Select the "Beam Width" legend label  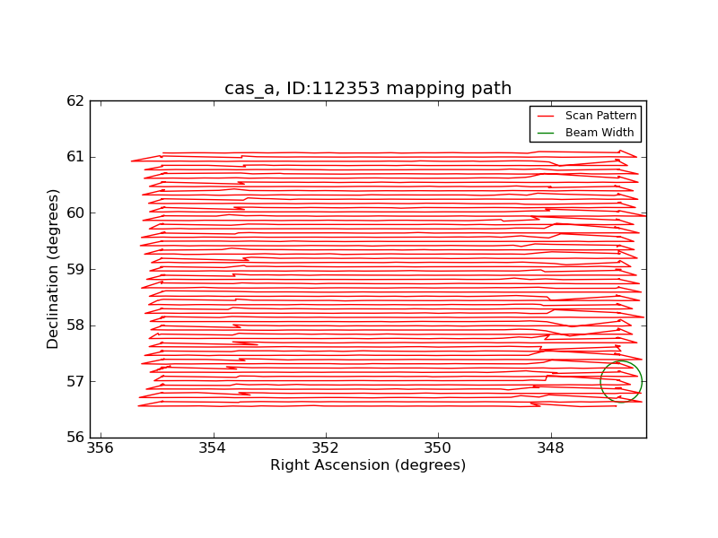coord(600,133)
